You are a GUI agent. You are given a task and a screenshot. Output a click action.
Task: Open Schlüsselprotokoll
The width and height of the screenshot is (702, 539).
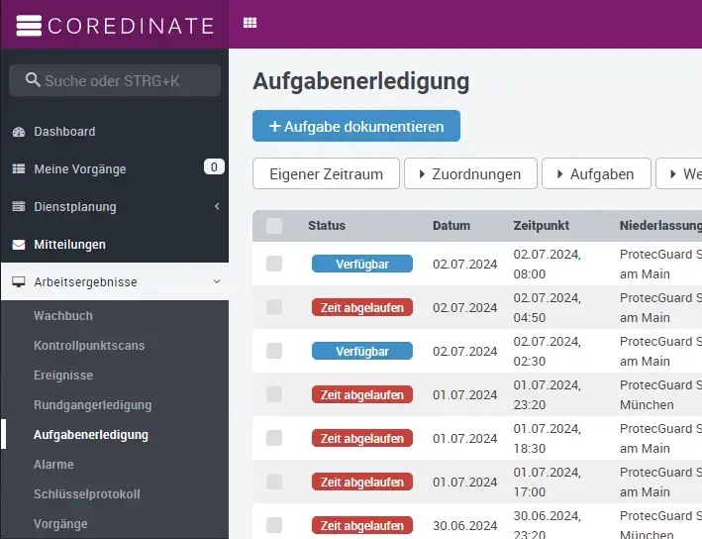click(87, 494)
